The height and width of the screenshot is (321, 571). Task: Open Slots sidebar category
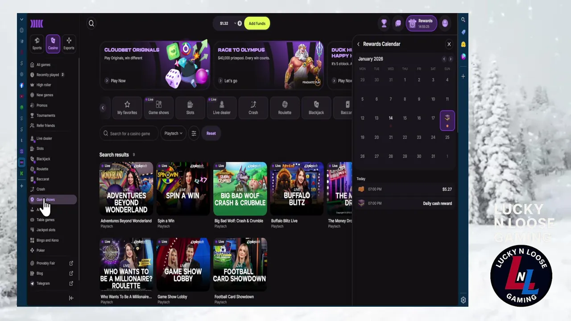(52, 148)
